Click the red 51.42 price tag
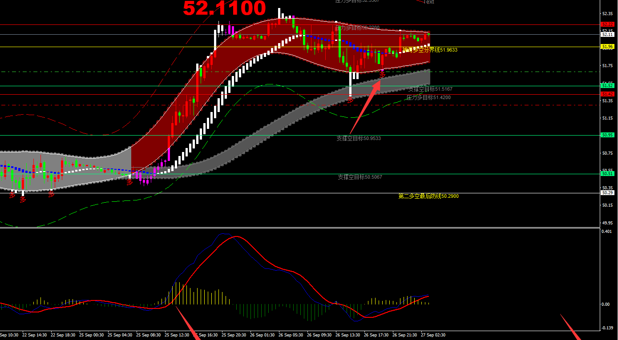 (x=607, y=94)
